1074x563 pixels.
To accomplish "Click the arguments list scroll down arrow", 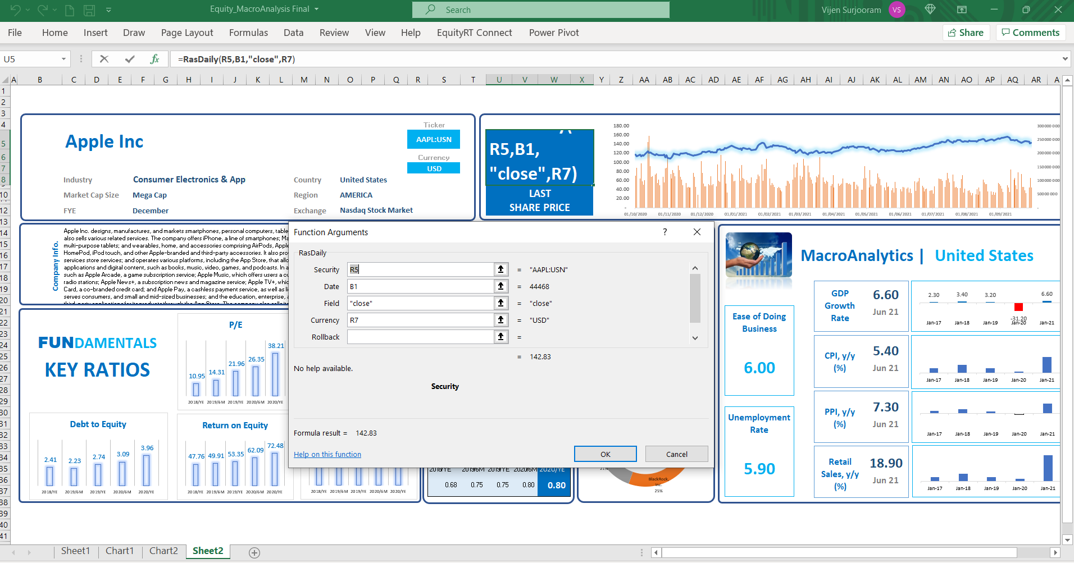I will 695,338.
